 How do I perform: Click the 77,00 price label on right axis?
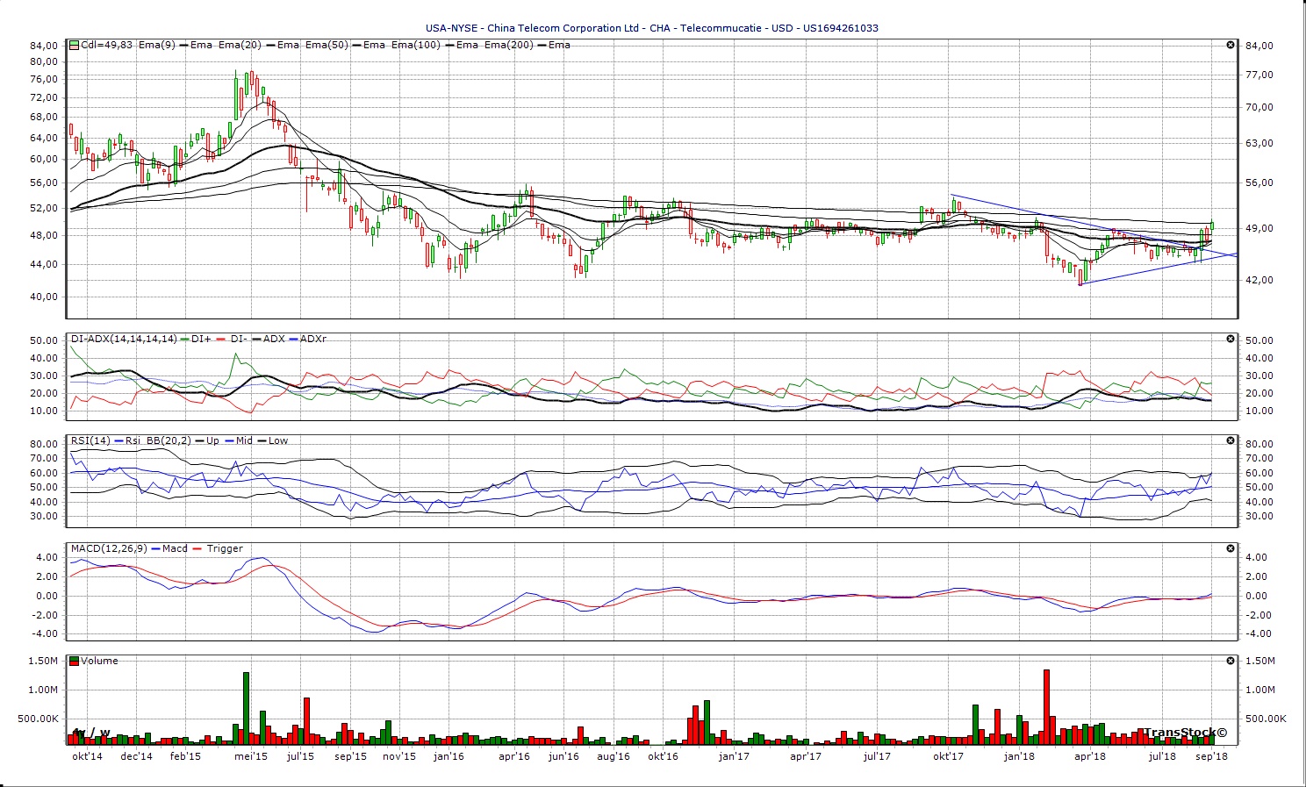click(1259, 75)
